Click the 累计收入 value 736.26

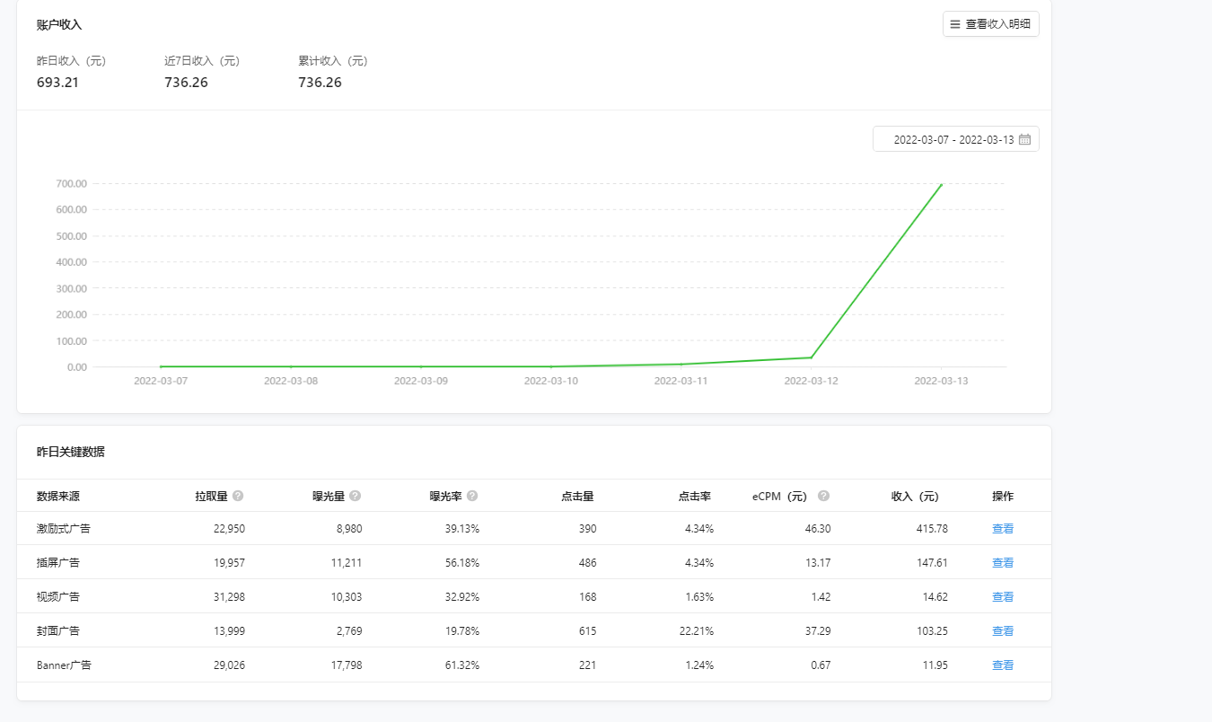tap(320, 83)
